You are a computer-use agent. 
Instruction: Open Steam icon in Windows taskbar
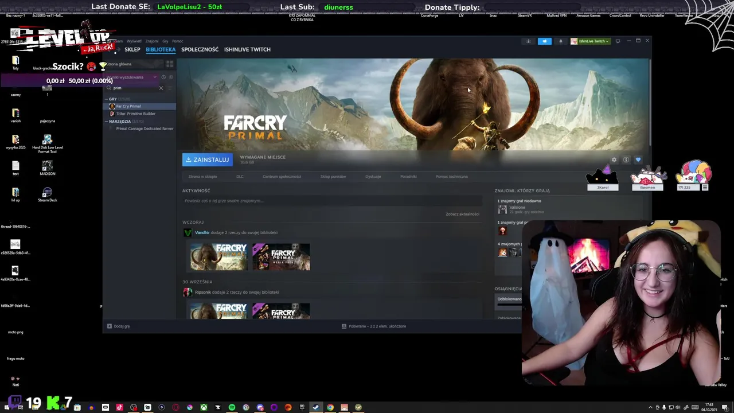(x=315, y=407)
